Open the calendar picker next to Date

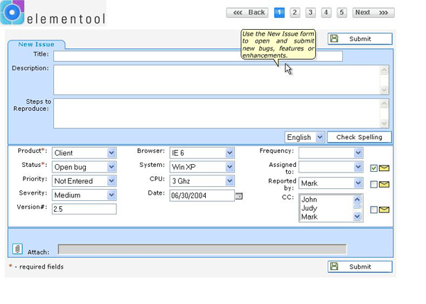point(239,196)
